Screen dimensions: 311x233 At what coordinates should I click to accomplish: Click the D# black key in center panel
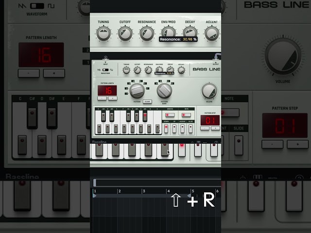click(112, 117)
